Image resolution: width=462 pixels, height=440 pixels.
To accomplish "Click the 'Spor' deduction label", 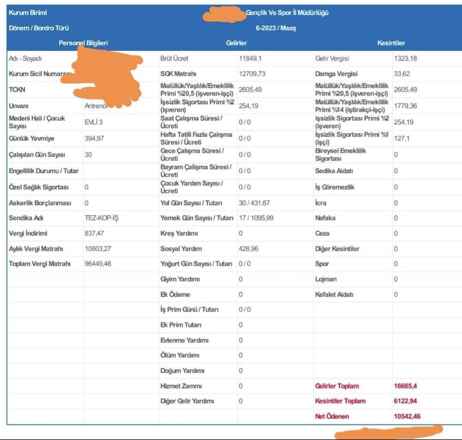I will click(x=322, y=264).
